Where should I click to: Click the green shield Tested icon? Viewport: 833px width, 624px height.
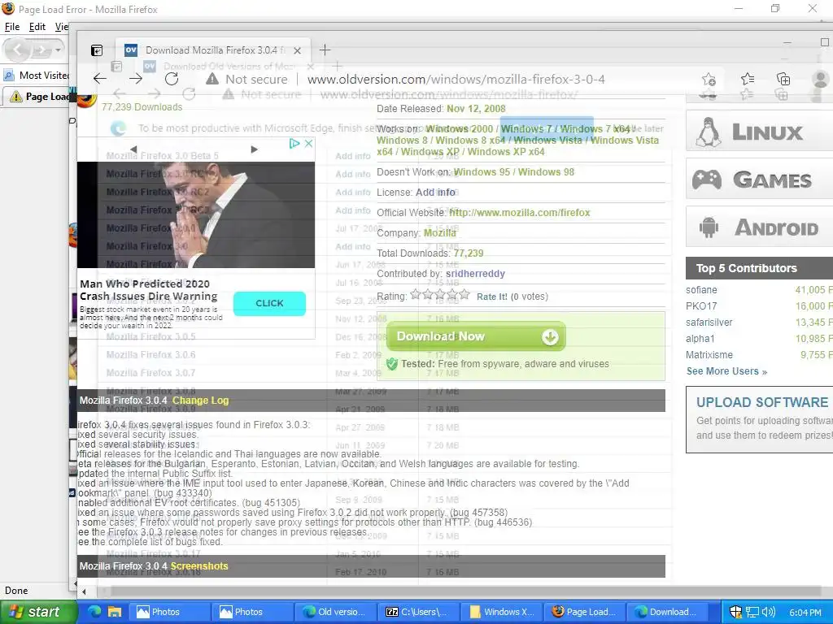coord(392,364)
